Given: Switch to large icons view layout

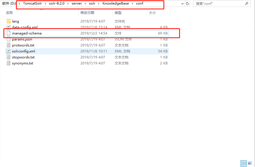Looking at the screenshot, I should click(x=250, y=163).
